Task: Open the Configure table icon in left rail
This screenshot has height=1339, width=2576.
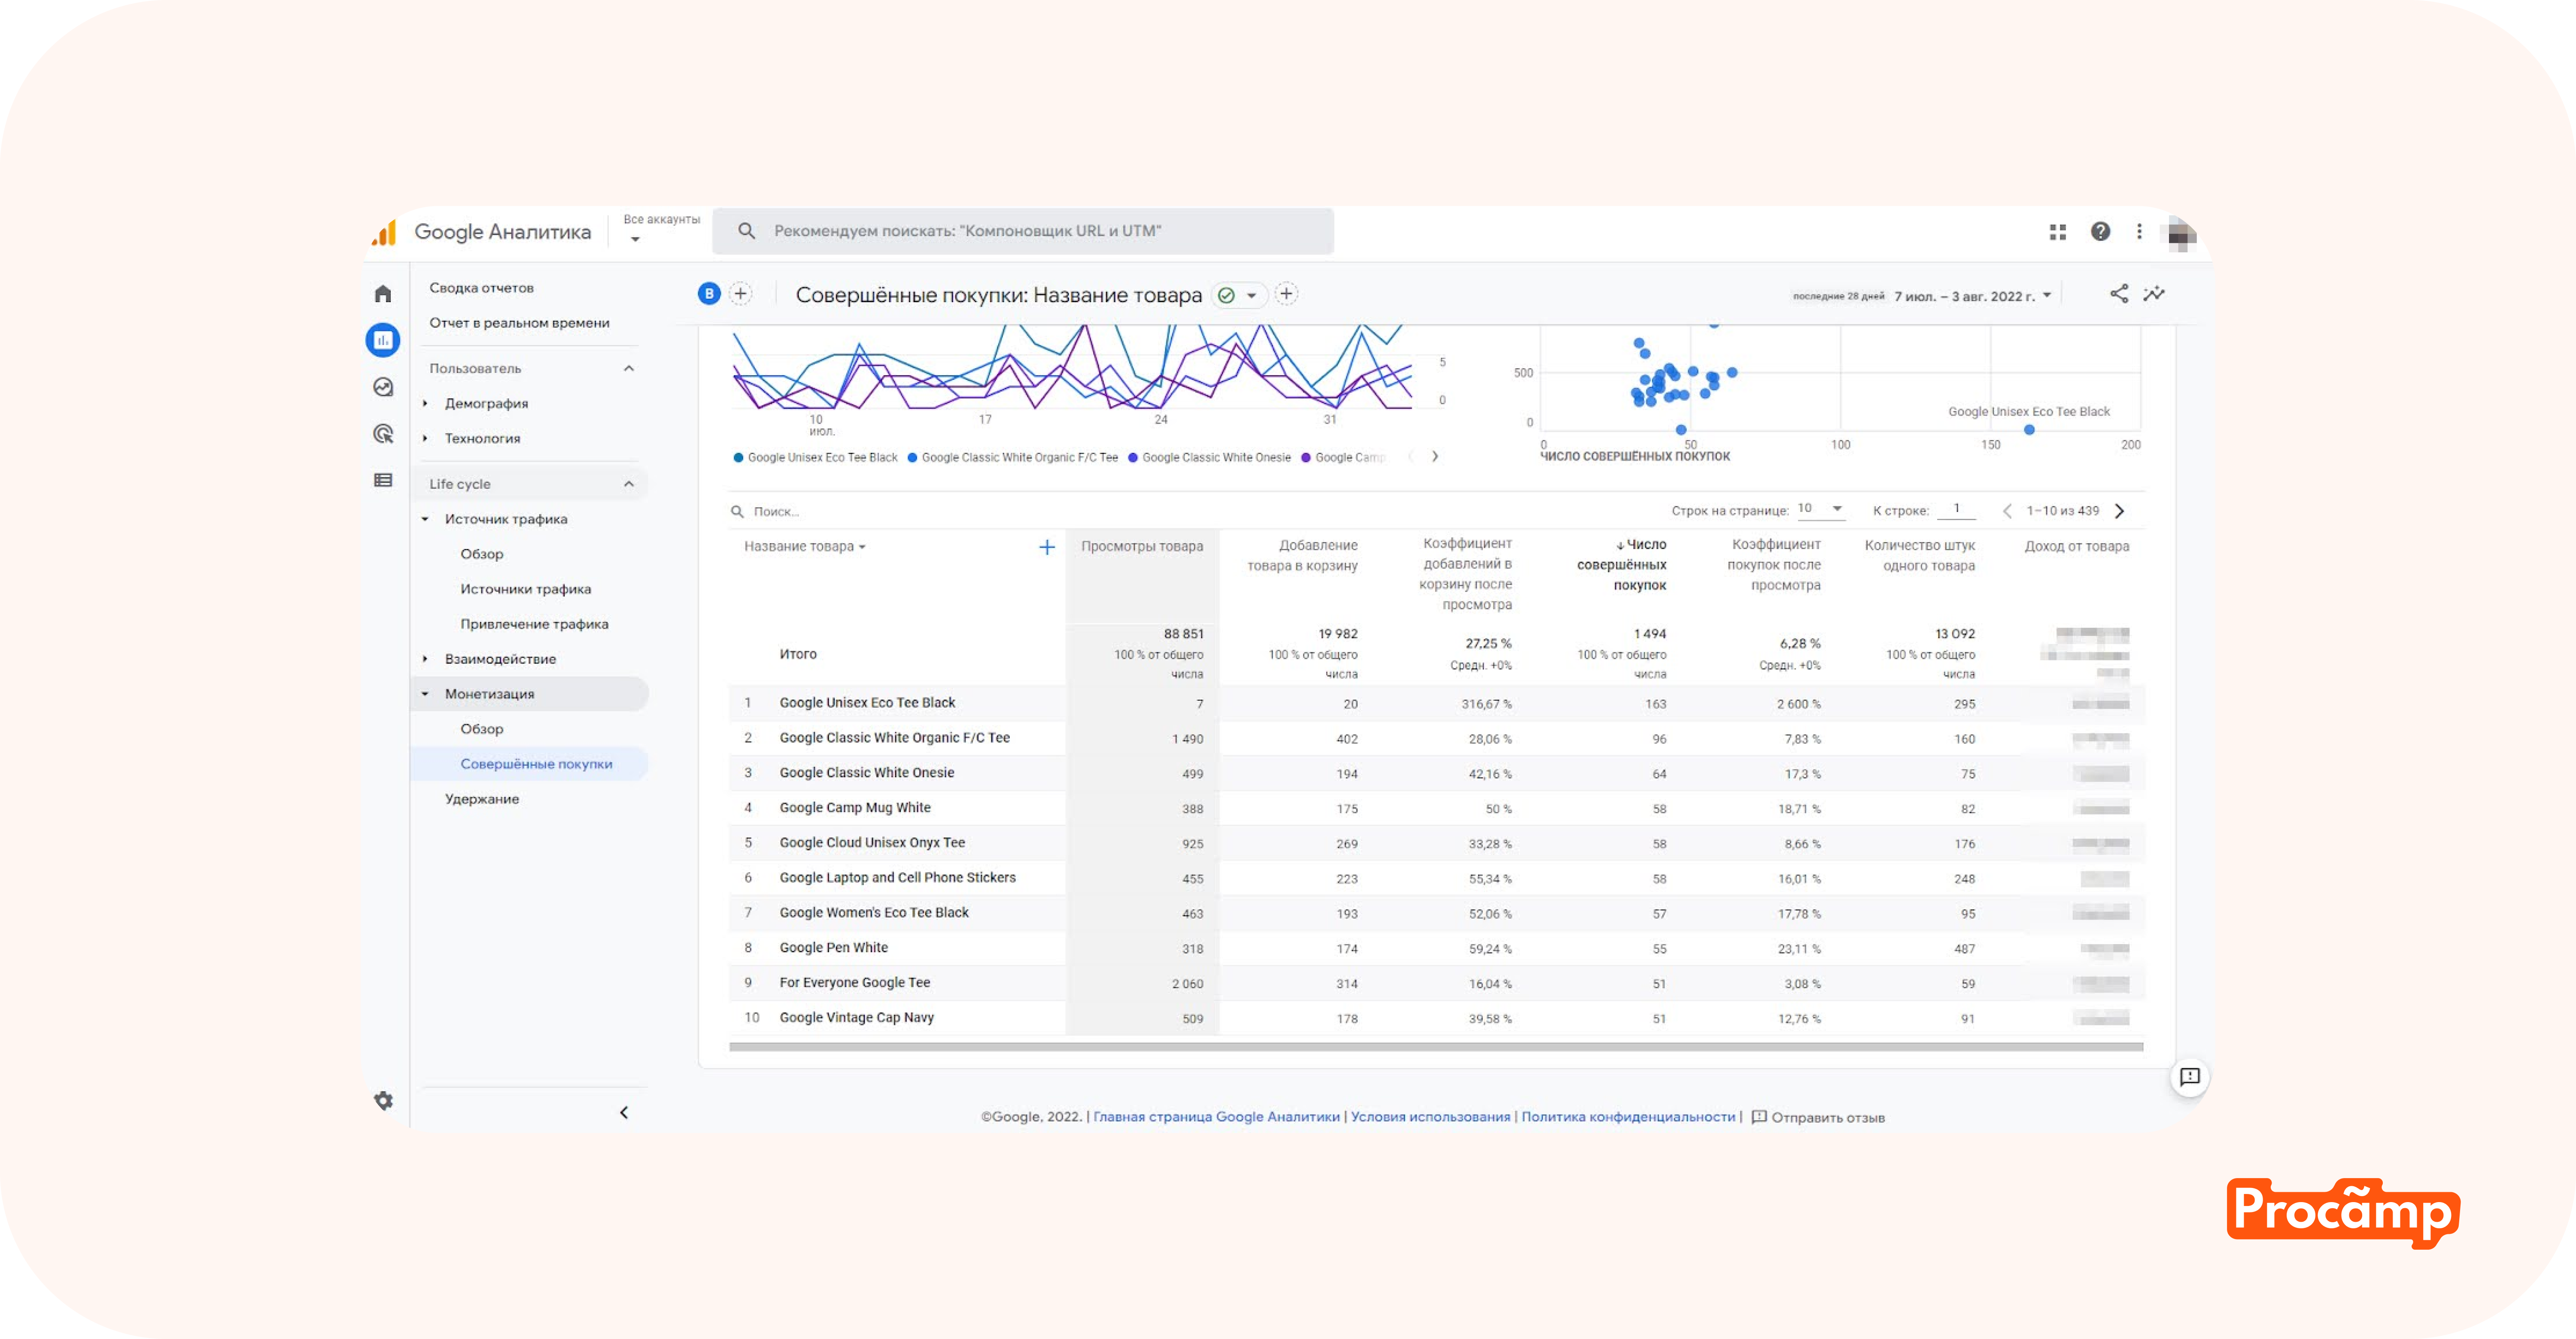Action: (383, 481)
